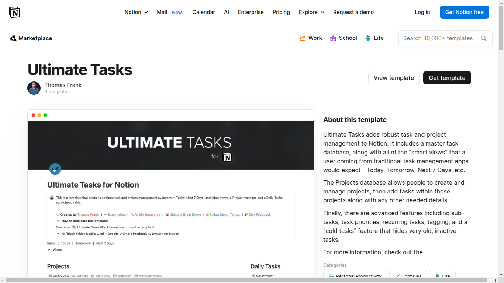This screenshot has width=504, height=283.
Task: Open Pricing in the top navigation
Action: click(x=281, y=12)
